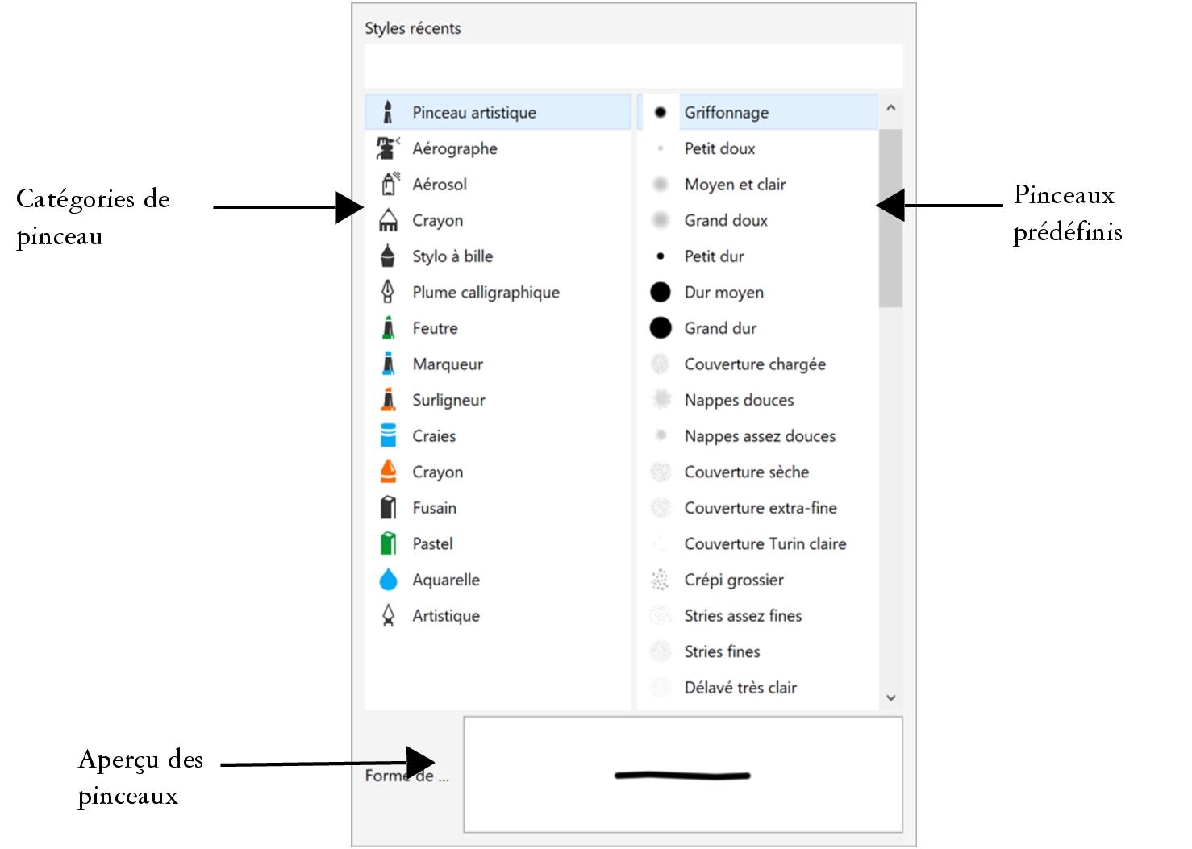Open the Surligneur brush category

tap(448, 401)
